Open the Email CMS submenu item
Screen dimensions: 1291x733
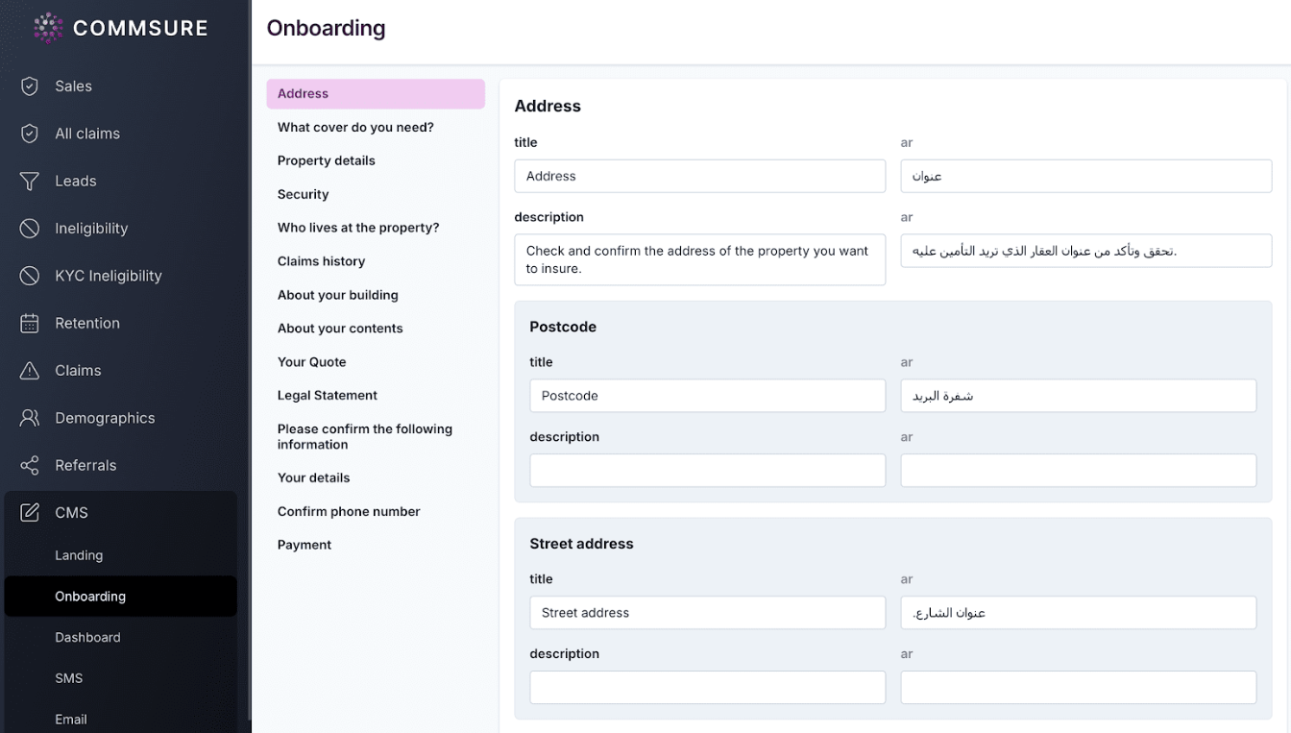click(71, 719)
